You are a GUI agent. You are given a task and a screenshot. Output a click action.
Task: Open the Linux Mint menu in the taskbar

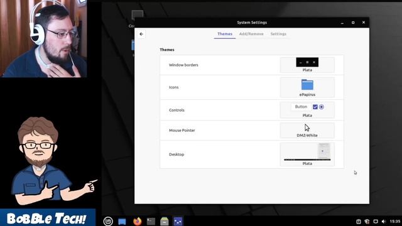coord(108,221)
